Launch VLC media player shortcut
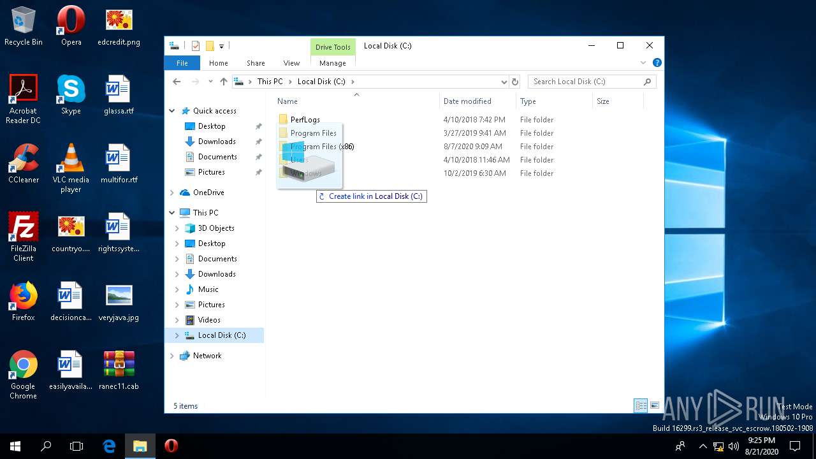816x459 pixels. click(x=71, y=168)
